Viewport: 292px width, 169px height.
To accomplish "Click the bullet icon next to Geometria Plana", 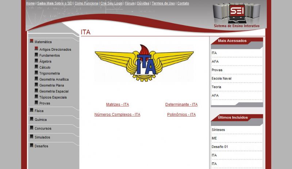I will tap(36, 84).
